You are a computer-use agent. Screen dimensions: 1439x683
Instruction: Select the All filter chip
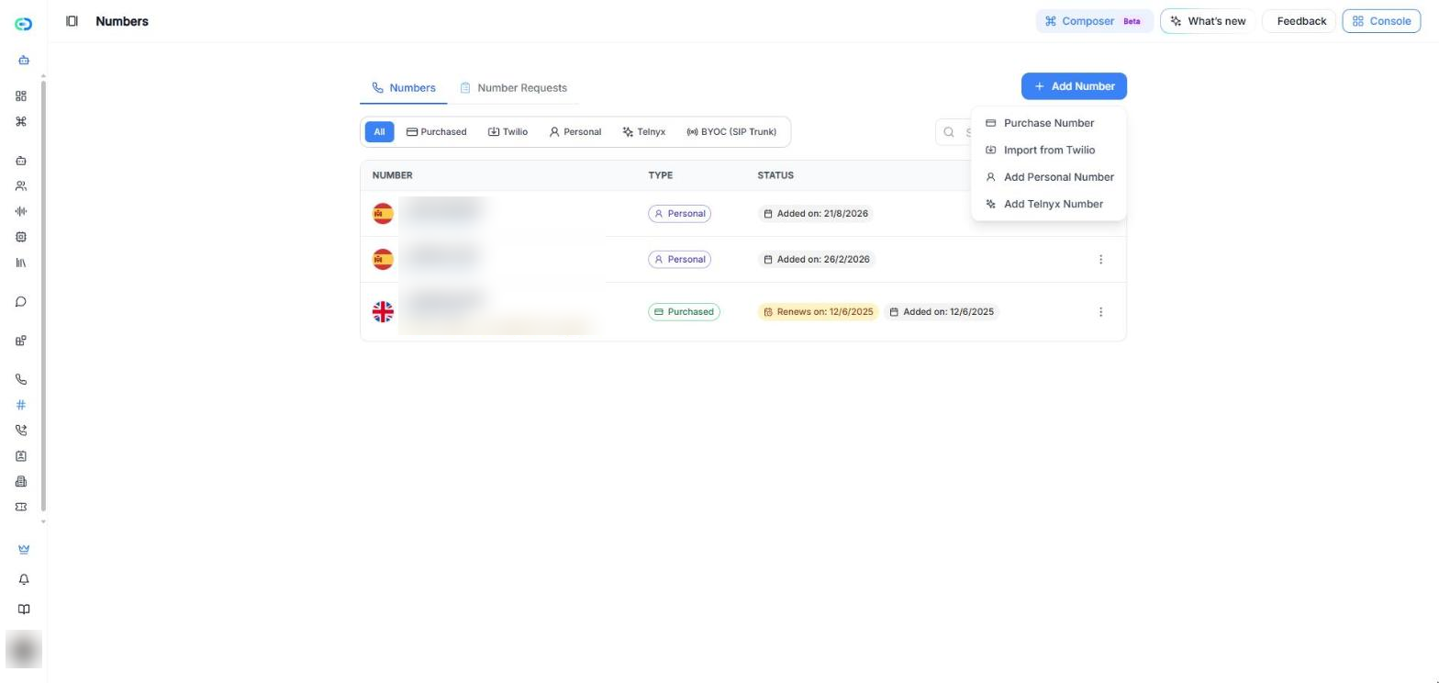pos(379,132)
